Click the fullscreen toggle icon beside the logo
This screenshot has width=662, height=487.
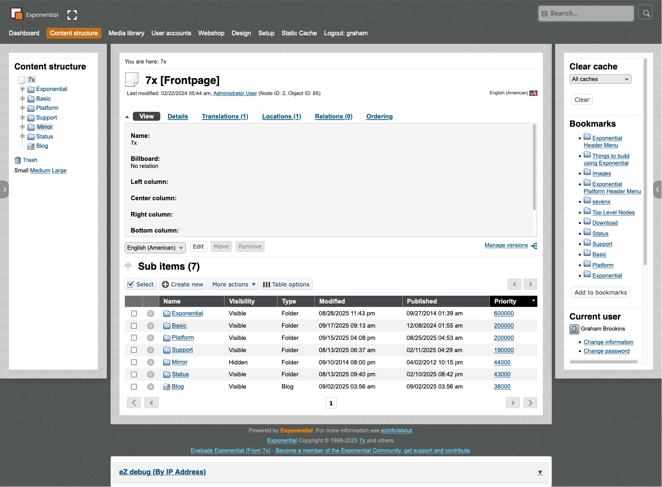coord(72,15)
